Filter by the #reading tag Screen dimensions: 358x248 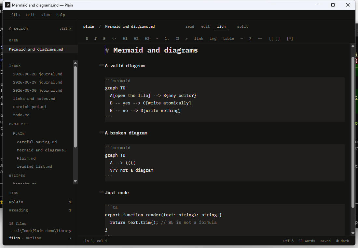pos(40,210)
